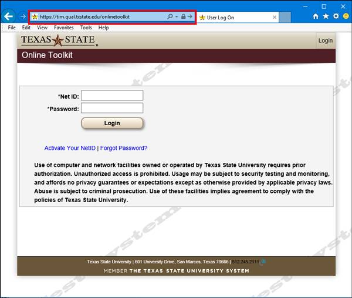The height and width of the screenshot is (298, 352).
Task: Open the Activate Your NetID link
Action: click(70, 148)
